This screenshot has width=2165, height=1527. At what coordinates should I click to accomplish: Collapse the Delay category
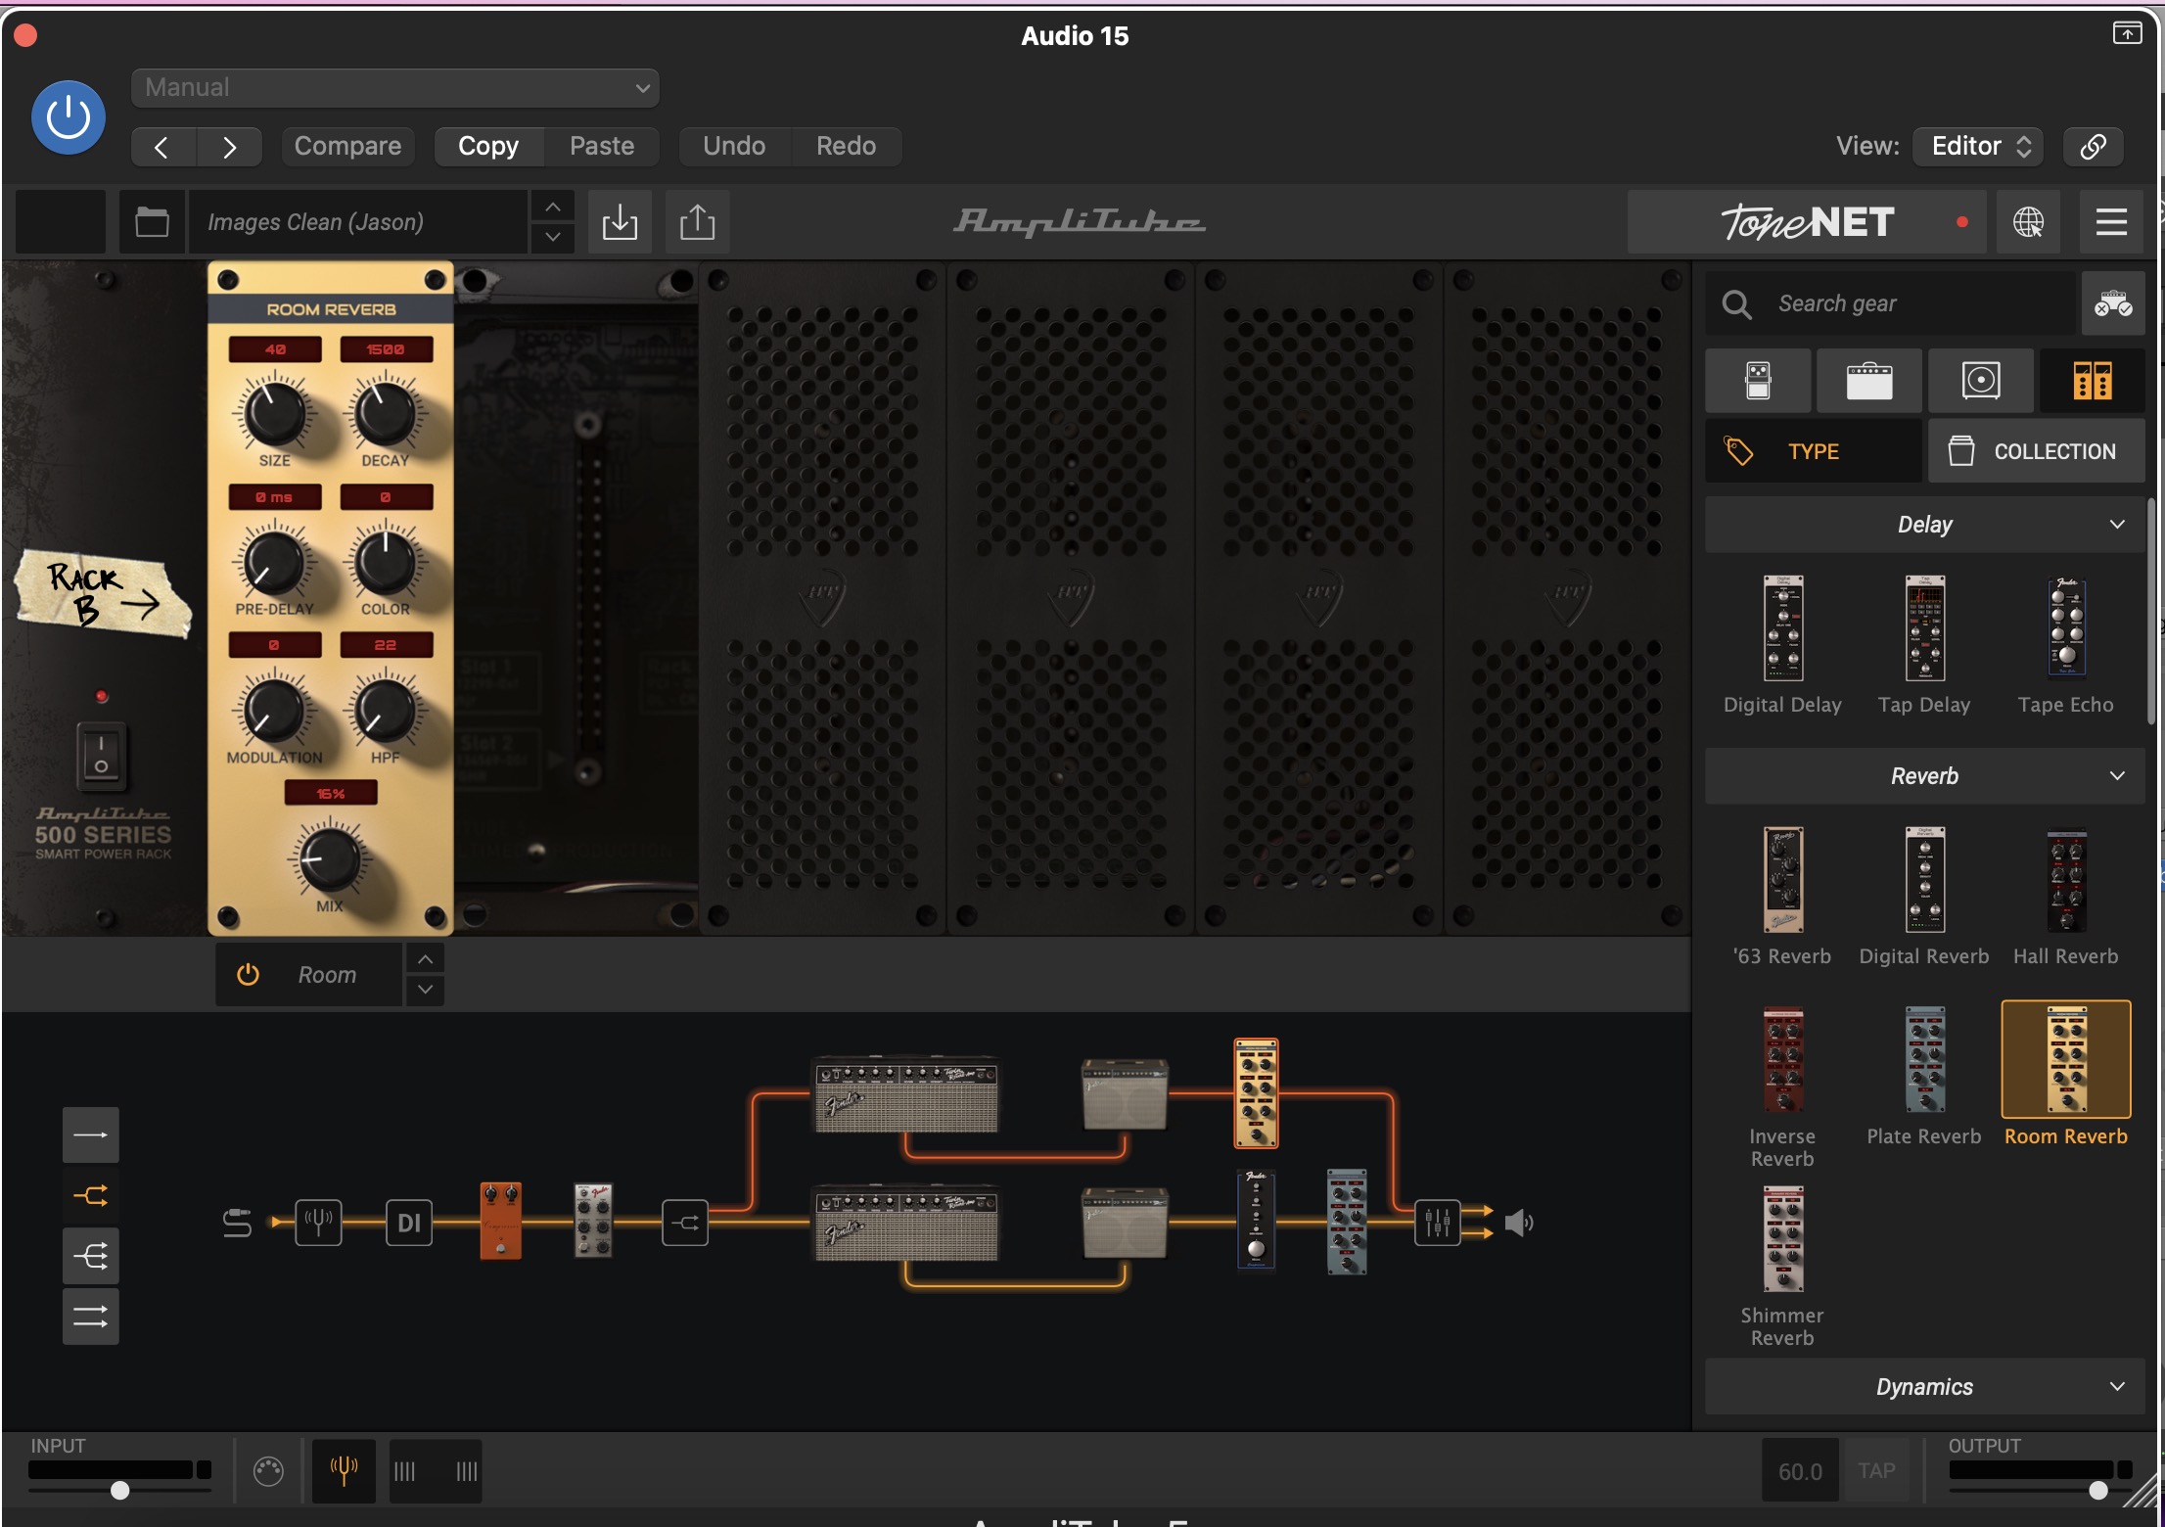pos(1924,525)
